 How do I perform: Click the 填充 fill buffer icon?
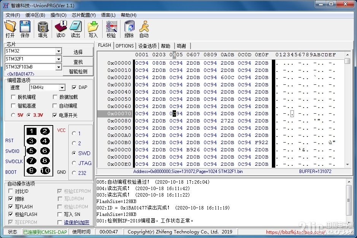[43, 29]
